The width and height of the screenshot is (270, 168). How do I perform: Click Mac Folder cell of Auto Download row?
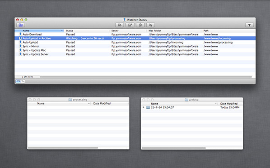click(x=173, y=34)
